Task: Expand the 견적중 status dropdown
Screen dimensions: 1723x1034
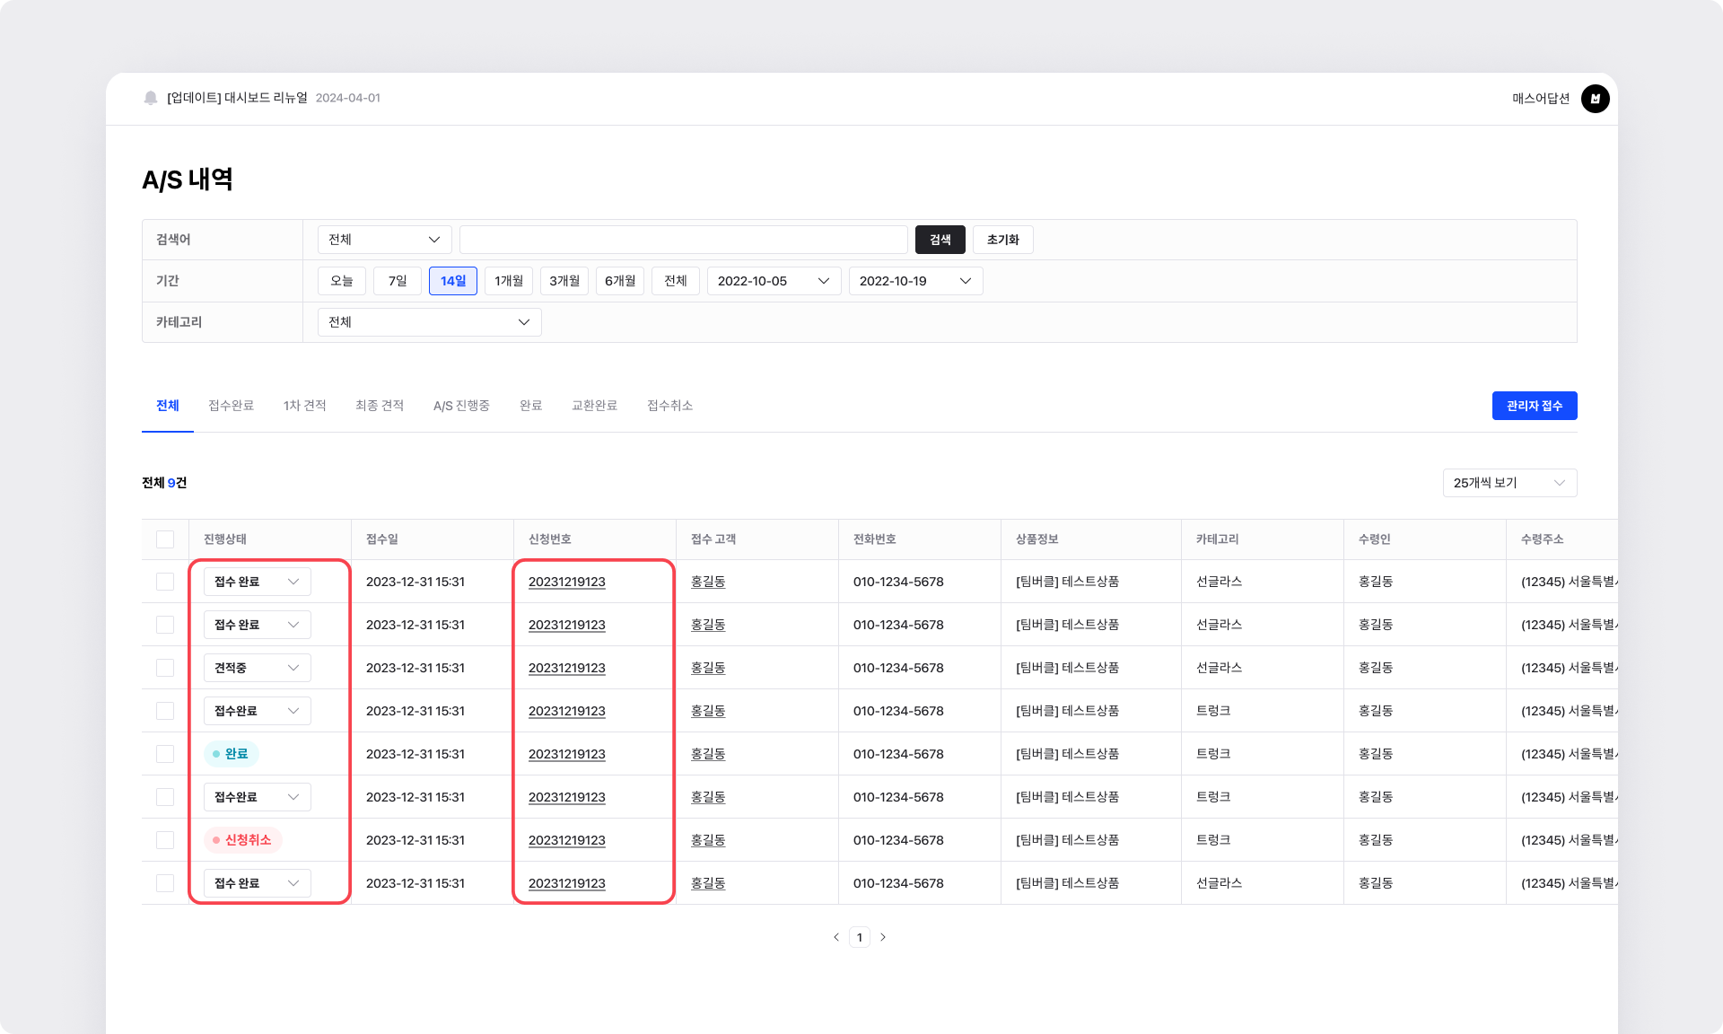Action: (257, 668)
